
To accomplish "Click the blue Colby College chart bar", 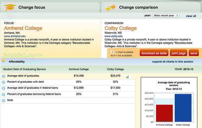I will [x=183, y=108].
